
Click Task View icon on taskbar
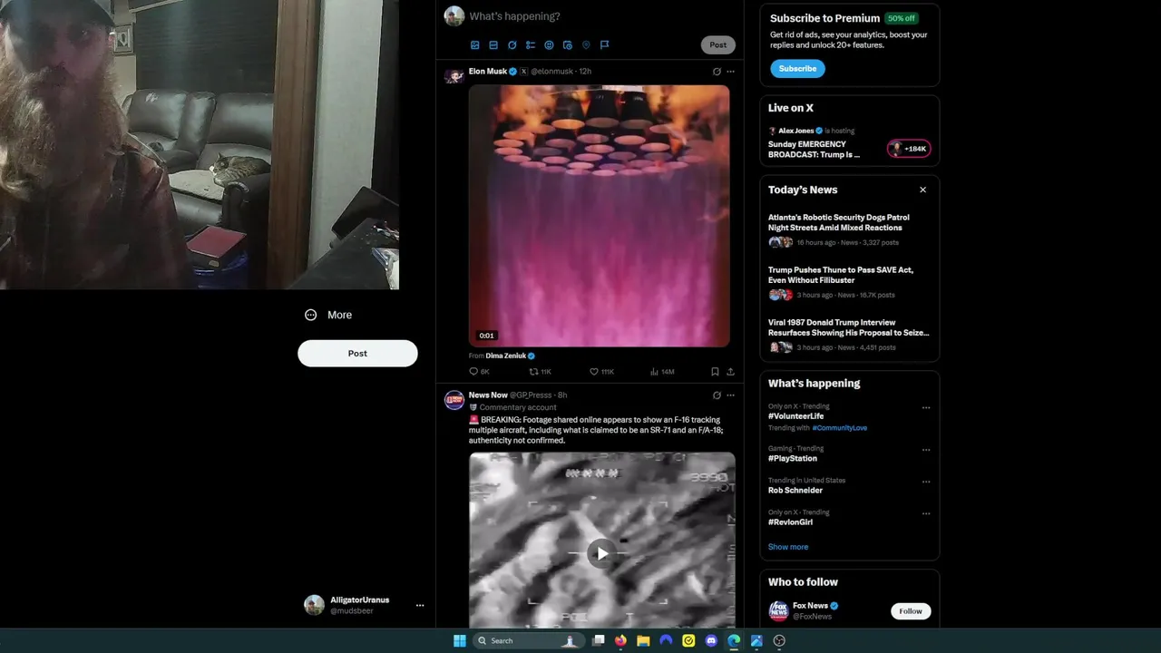(x=599, y=640)
